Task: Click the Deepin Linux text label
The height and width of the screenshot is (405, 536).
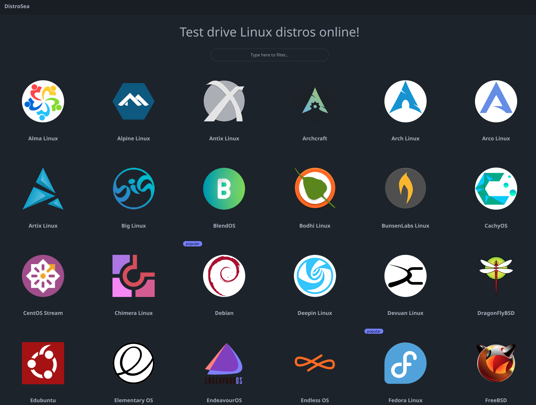Action: [x=315, y=313]
